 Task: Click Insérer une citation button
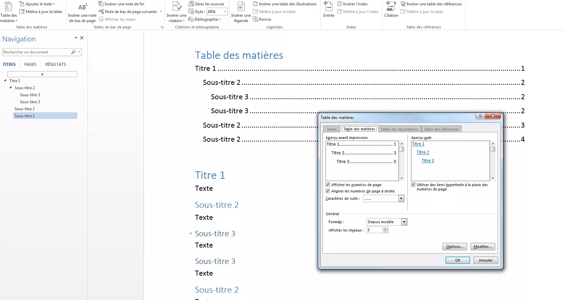(176, 12)
